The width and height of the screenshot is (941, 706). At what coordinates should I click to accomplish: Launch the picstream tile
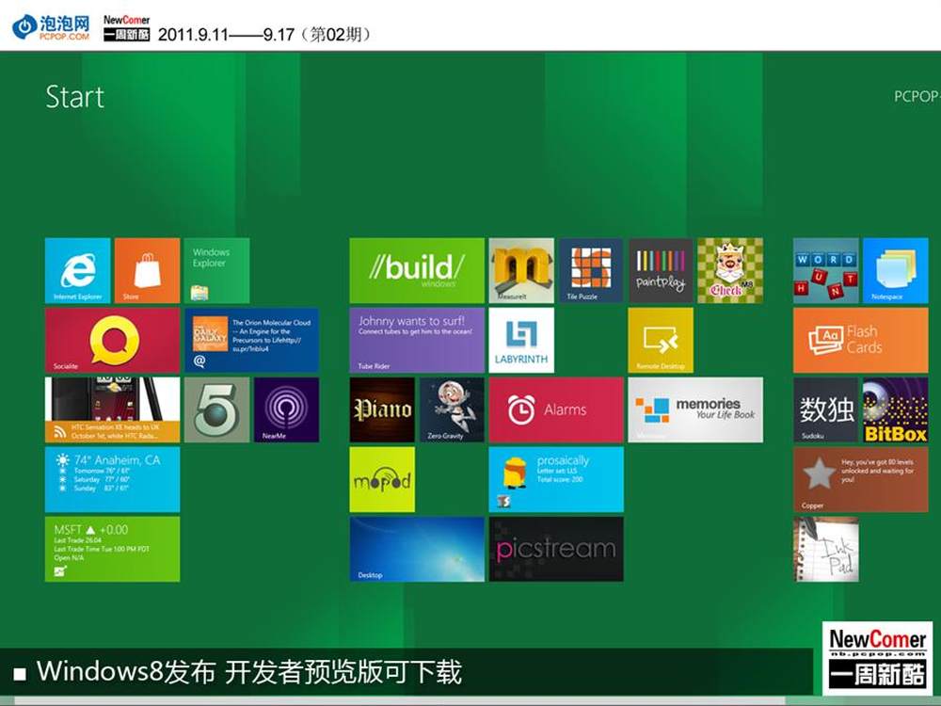[x=556, y=550]
